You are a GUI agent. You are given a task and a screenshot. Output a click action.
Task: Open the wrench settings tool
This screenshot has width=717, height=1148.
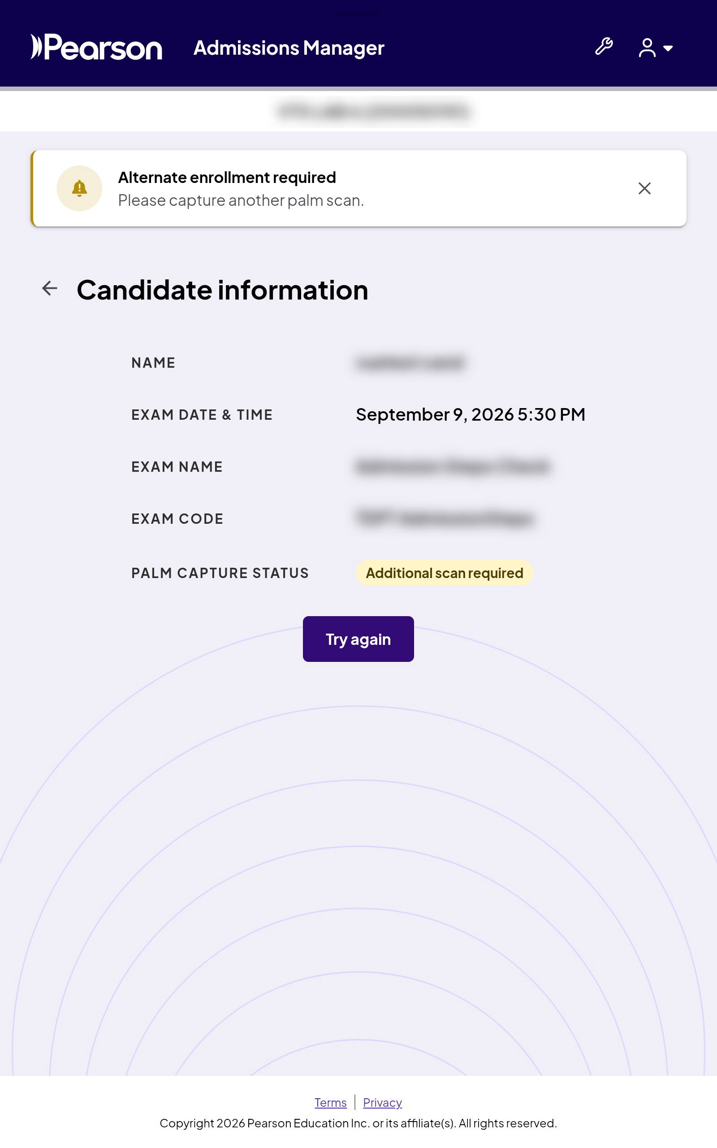click(x=604, y=47)
